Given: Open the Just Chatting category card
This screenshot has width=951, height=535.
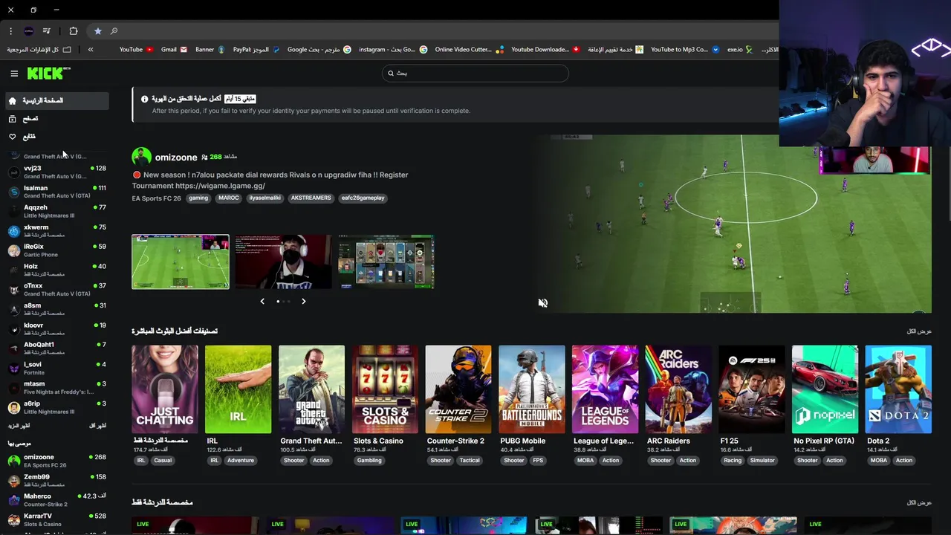Looking at the screenshot, I should [x=165, y=389].
